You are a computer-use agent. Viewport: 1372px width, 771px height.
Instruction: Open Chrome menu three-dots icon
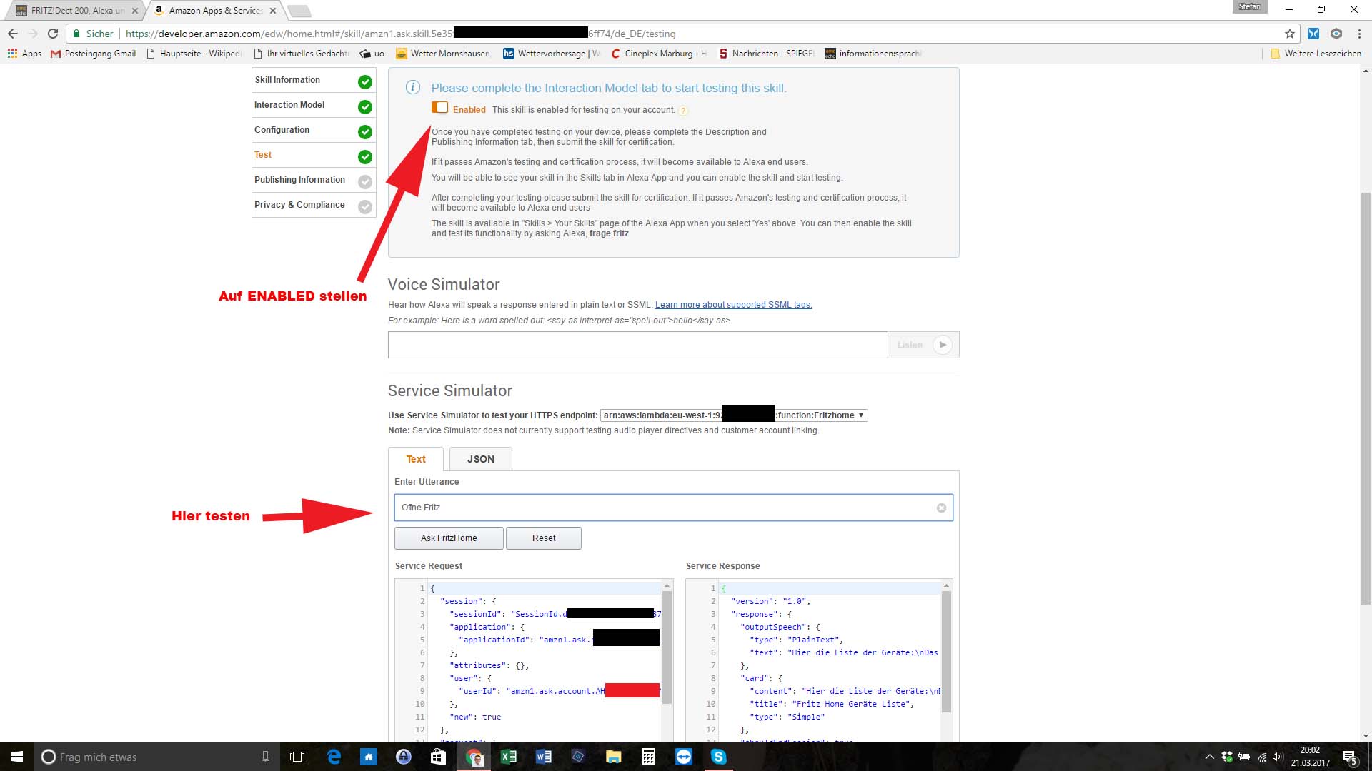click(x=1358, y=34)
